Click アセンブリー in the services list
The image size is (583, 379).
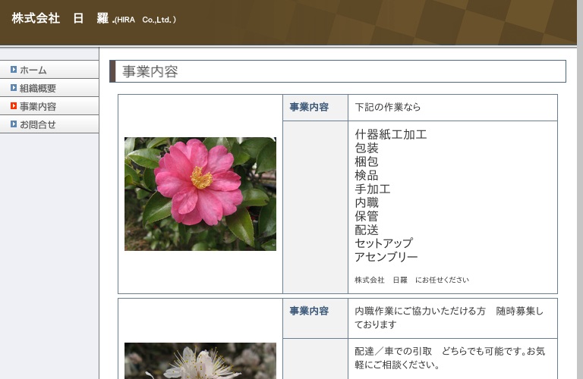386,257
